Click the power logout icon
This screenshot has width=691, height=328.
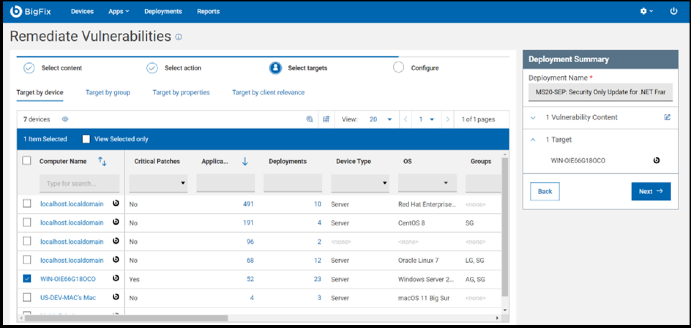tap(673, 11)
